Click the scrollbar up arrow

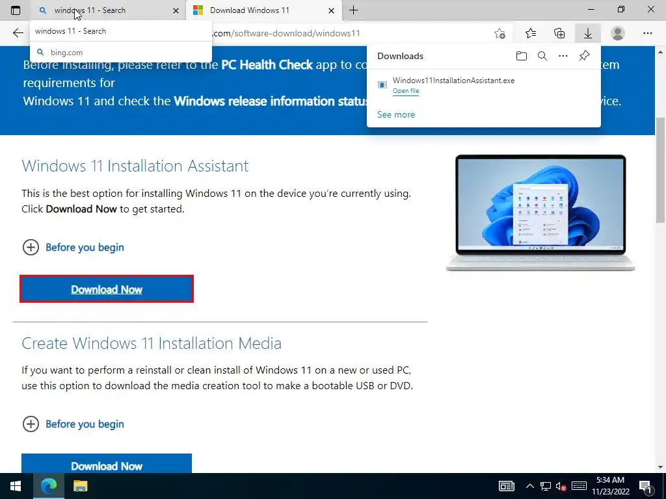point(661,52)
